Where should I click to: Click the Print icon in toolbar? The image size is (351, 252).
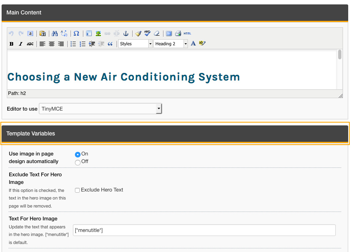(178, 34)
